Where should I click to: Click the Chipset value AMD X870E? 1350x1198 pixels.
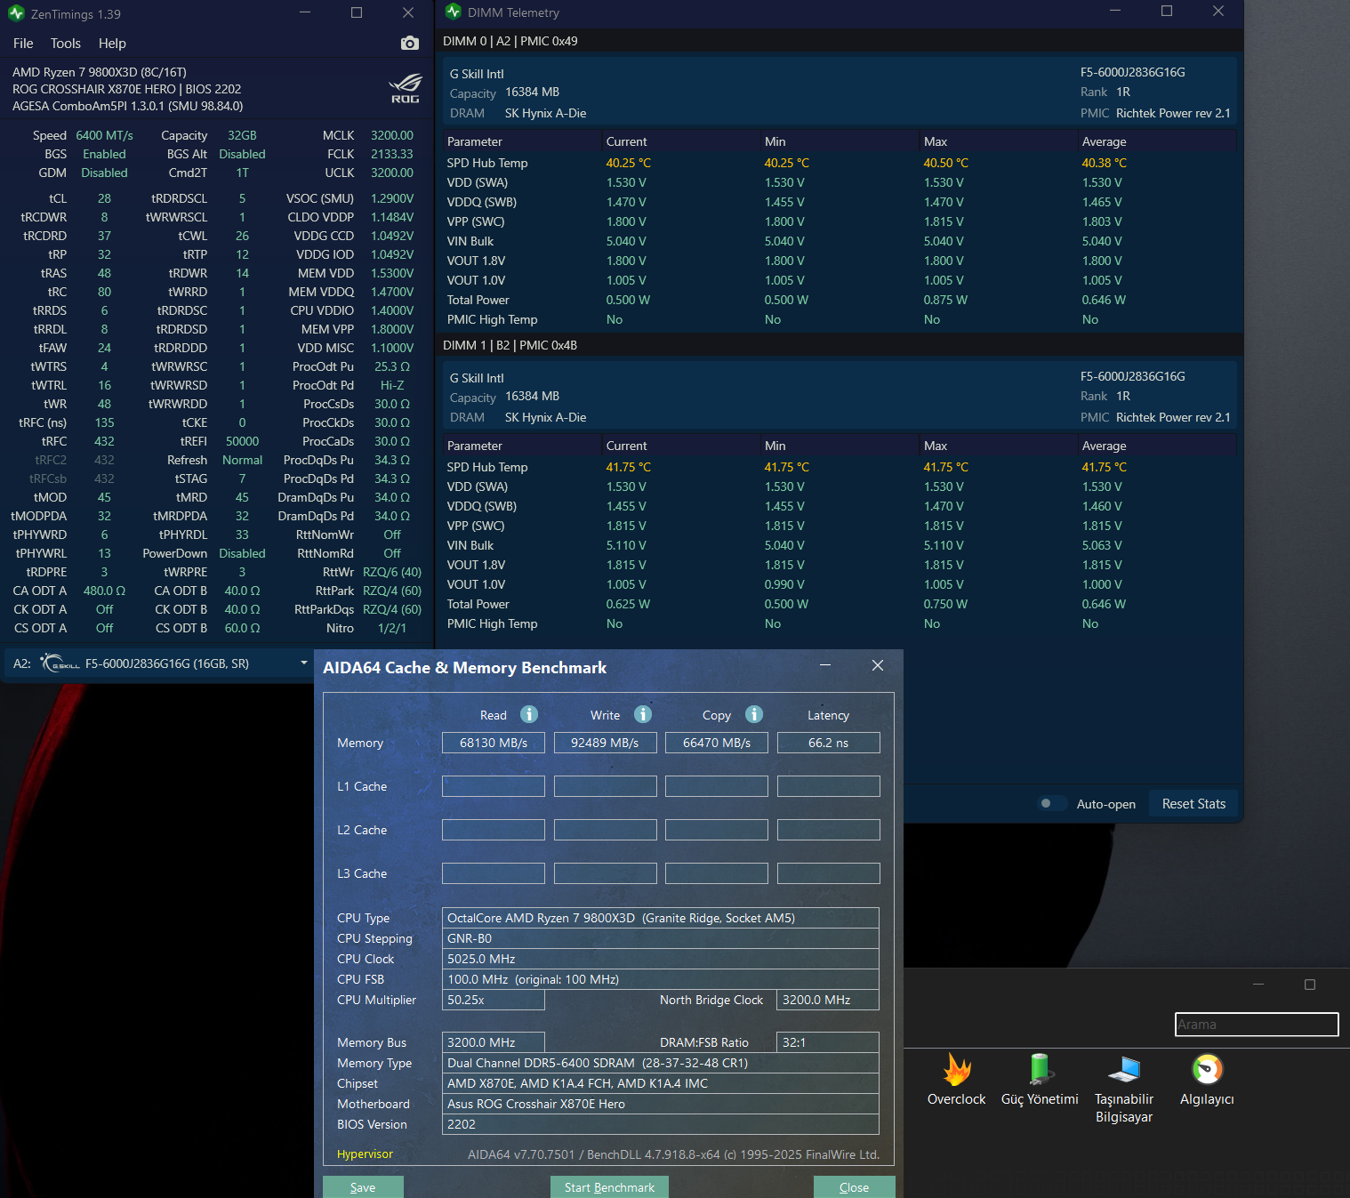coord(661,1083)
